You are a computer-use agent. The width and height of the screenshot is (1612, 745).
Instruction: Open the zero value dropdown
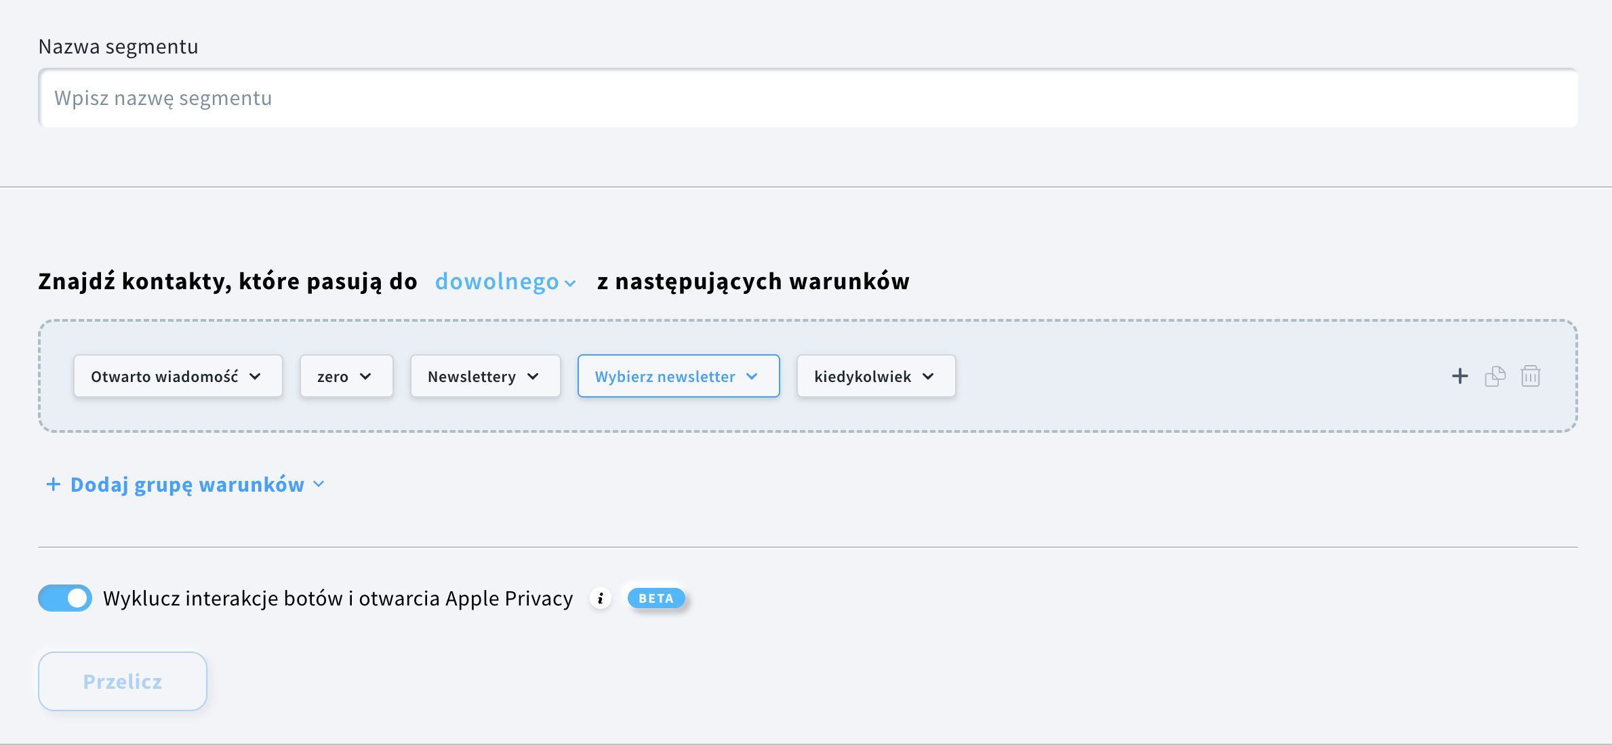click(346, 376)
